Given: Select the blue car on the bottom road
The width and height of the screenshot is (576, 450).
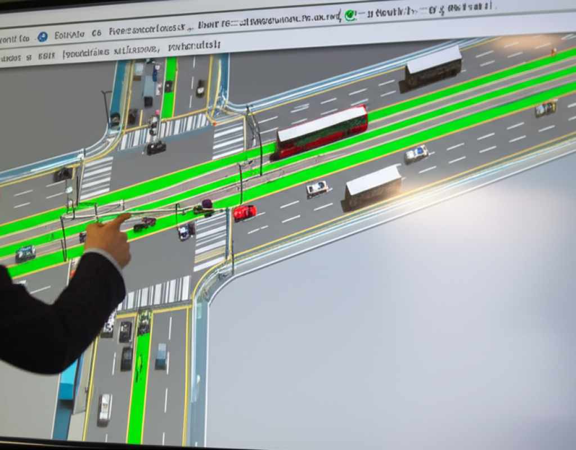Looking at the screenshot, I should [161, 355].
